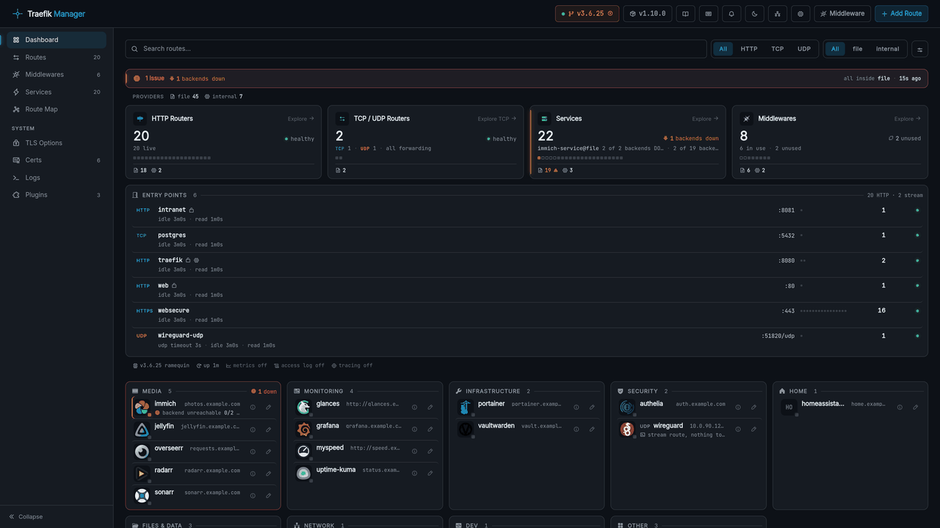Edit the immich route with pencil icon
The height and width of the screenshot is (528, 940).
pos(269,407)
